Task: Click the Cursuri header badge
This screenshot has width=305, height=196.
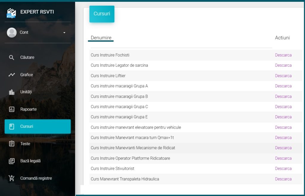Action: tap(102, 14)
